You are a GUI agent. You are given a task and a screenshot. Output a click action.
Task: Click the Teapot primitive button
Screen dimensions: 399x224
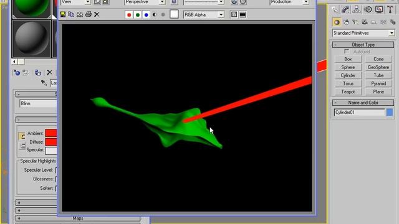(348, 91)
